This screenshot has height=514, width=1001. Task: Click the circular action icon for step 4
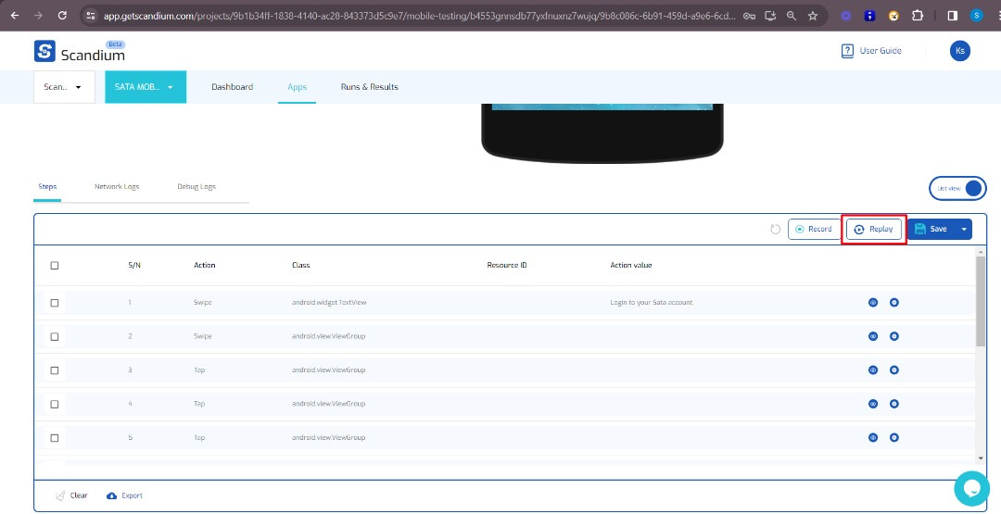894,404
